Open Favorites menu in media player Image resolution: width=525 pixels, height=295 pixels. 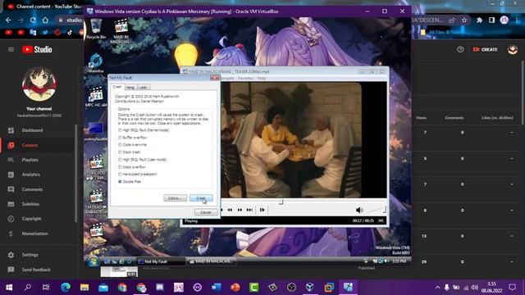(x=245, y=79)
